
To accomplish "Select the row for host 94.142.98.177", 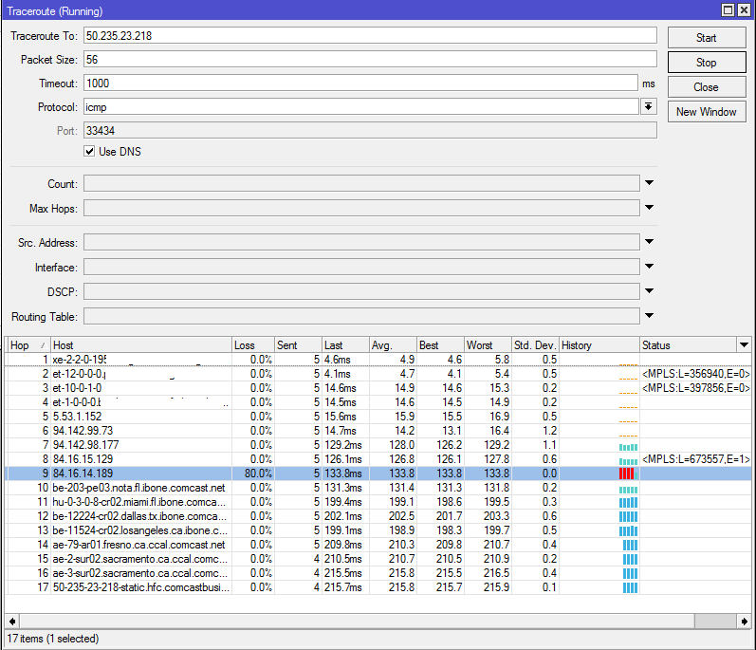I will [378, 445].
